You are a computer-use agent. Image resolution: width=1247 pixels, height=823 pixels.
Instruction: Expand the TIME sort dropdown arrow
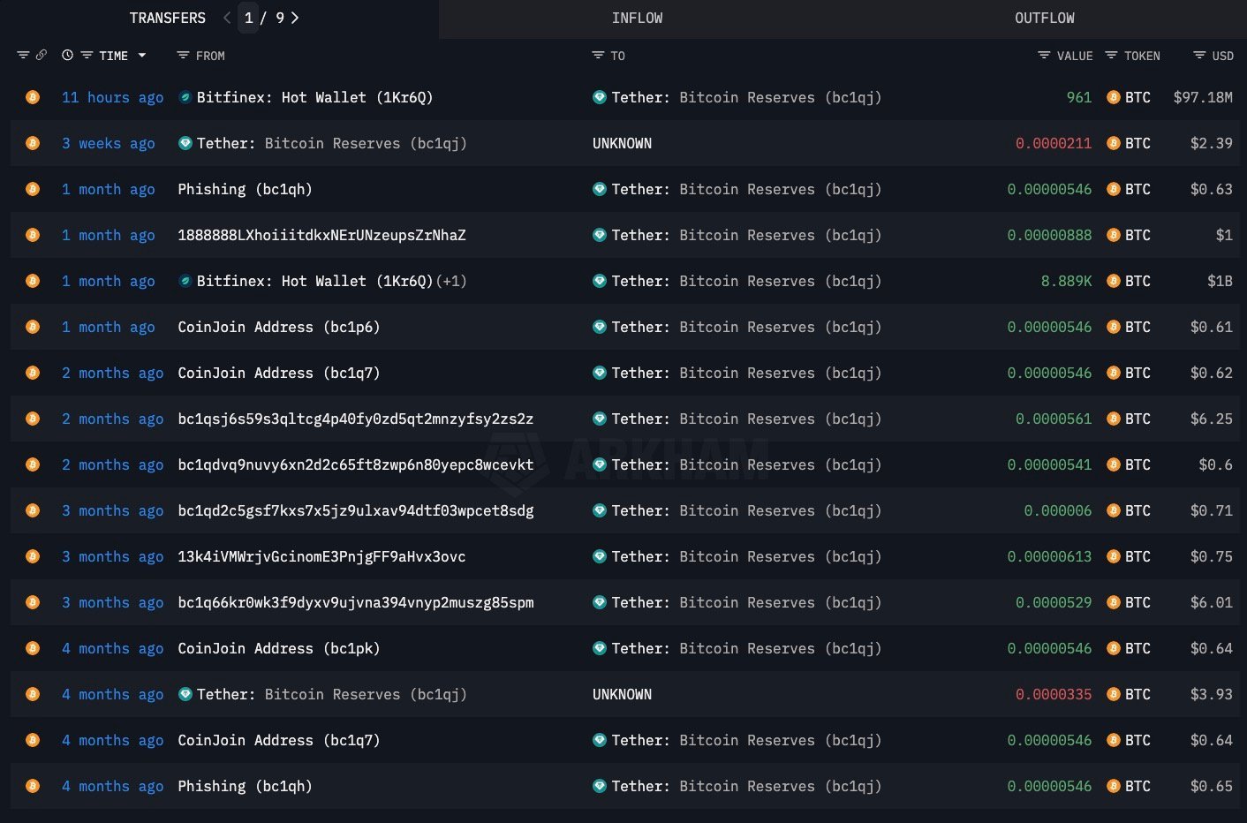coord(142,56)
